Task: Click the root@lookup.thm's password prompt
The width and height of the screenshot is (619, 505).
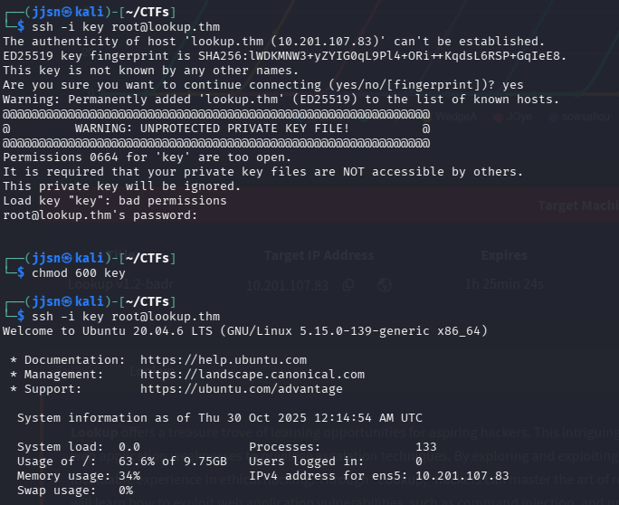Action: pos(100,214)
